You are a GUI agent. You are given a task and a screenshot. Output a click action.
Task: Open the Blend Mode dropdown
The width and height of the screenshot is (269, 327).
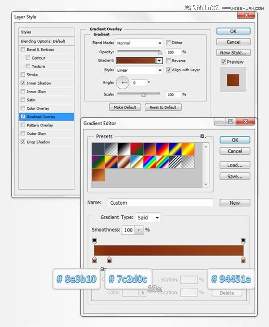(139, 43)
